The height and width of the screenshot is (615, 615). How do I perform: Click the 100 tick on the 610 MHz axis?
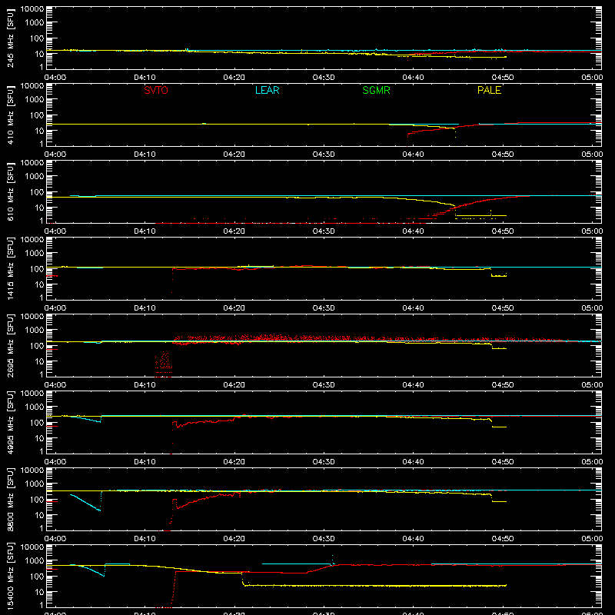[x=37, y=192]
